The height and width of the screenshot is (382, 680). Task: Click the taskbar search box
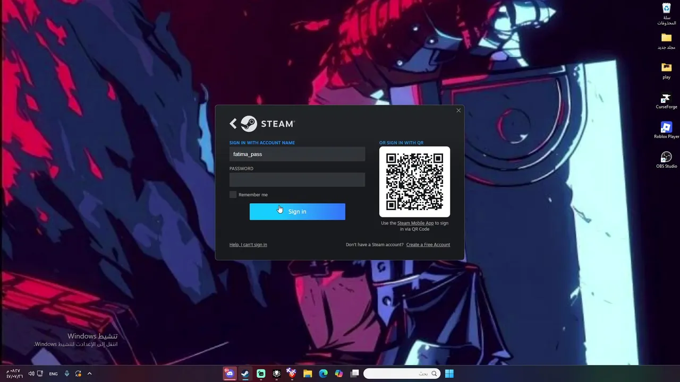point(402,374)
